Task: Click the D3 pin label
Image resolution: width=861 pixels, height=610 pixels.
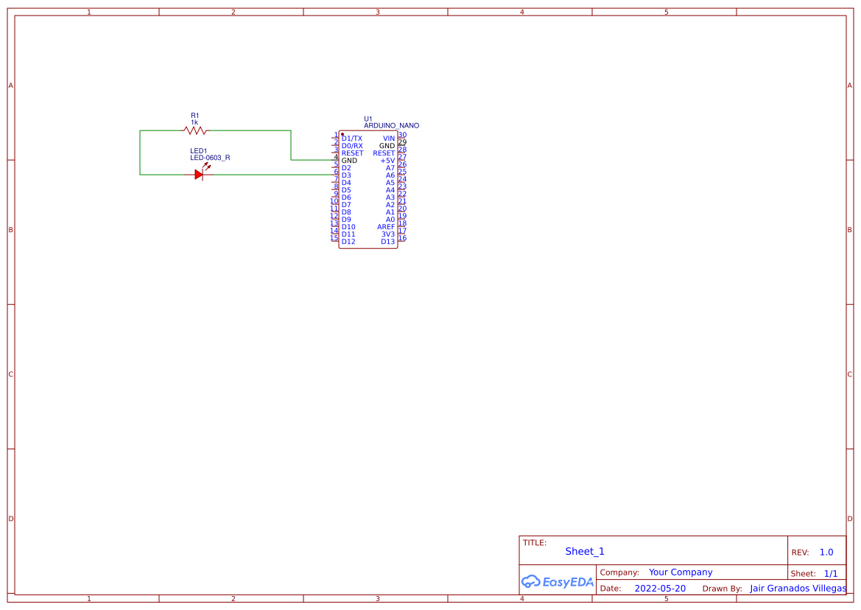Action: (x=346, y=175)
